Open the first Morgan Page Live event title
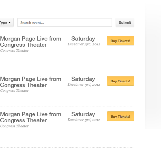 click(x=31, y=42)
